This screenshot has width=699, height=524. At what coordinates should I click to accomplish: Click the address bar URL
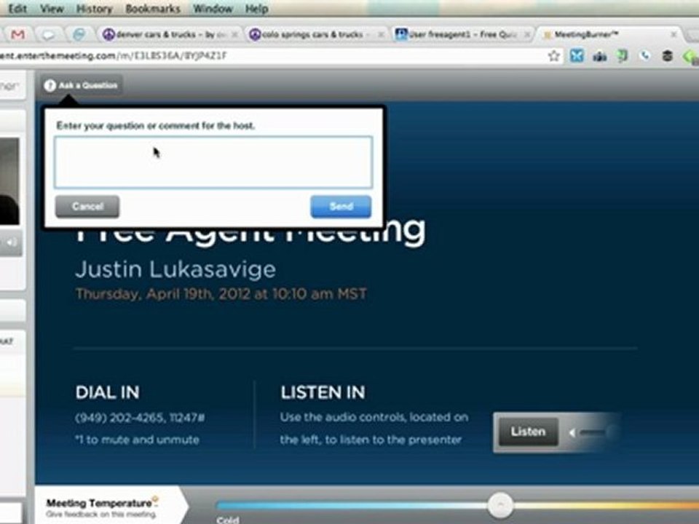[x=114, y=56]
